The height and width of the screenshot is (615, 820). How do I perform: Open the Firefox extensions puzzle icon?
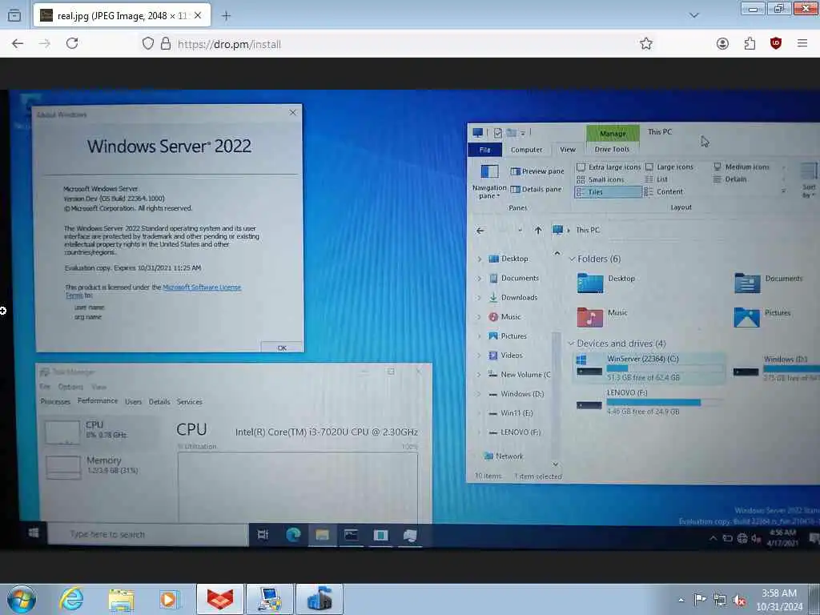click(x=750, y=44)
